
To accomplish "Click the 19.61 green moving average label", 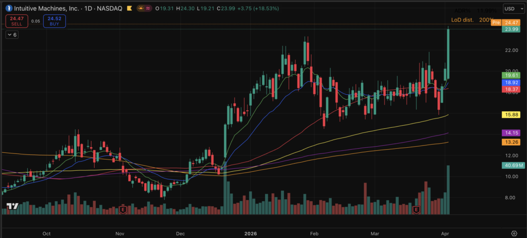I will point(511,75).
